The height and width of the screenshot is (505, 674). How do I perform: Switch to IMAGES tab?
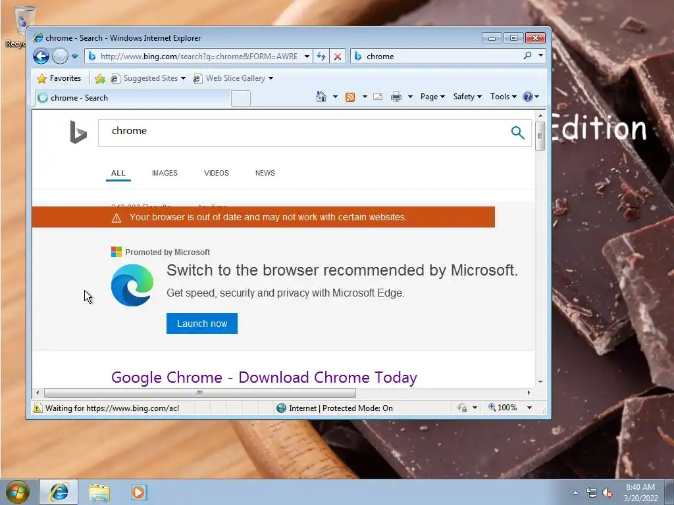(165, 173)
